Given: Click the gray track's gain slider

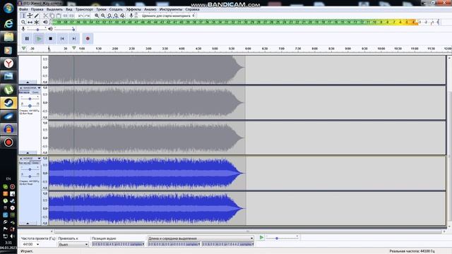Looking at the screenshot, I should (x=30, y=99).
